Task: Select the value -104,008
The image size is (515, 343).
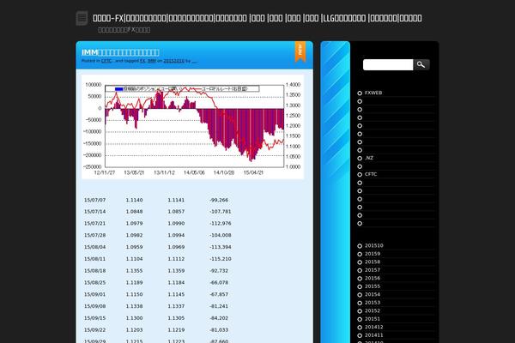Action: pyautogui.click(x=220, y=235)
